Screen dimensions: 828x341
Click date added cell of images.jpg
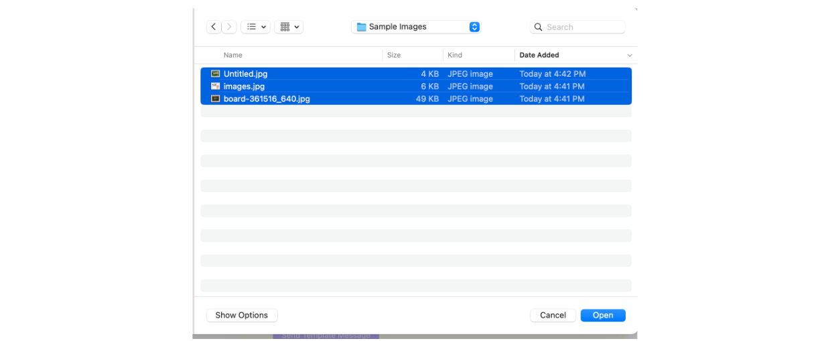[x=552, y=86]
